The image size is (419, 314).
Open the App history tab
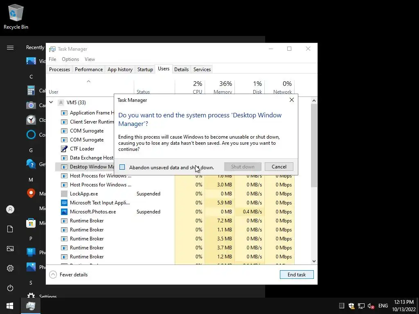tap(120, 70)
